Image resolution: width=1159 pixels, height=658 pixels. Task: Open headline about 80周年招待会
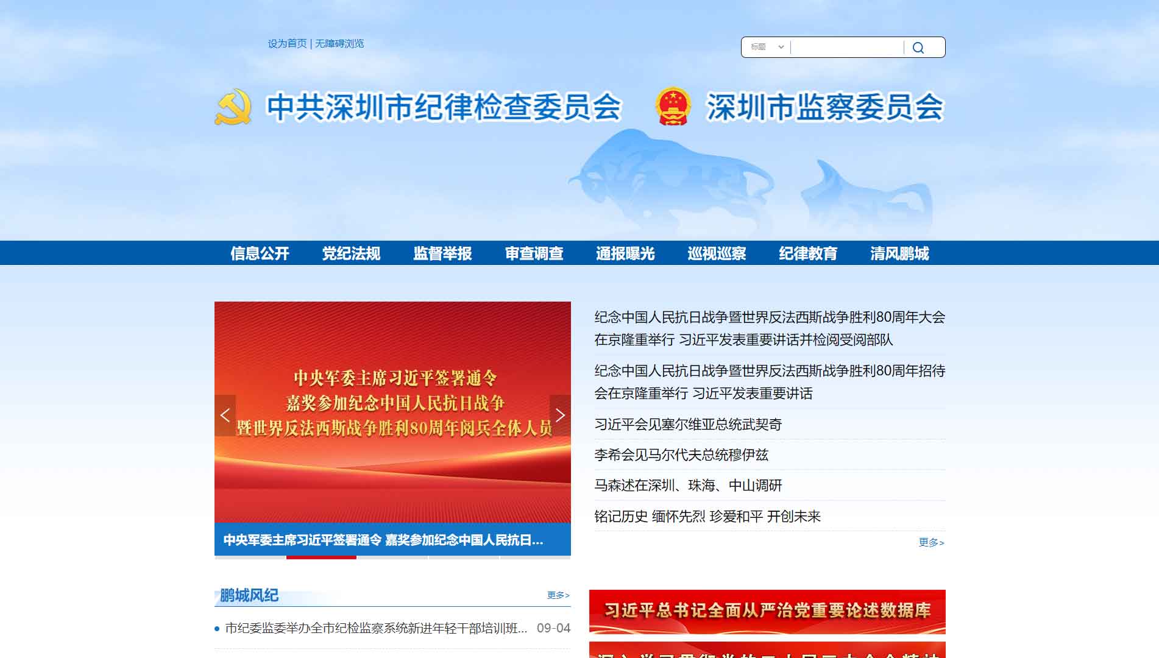tap(770, 382)
